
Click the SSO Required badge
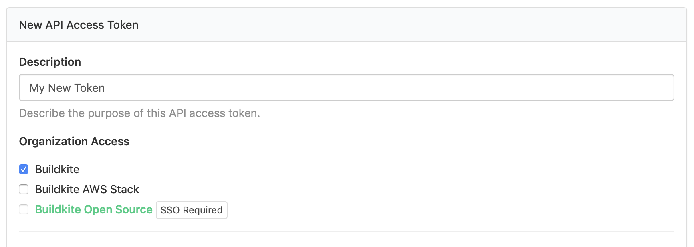click(x=192, y=210)
